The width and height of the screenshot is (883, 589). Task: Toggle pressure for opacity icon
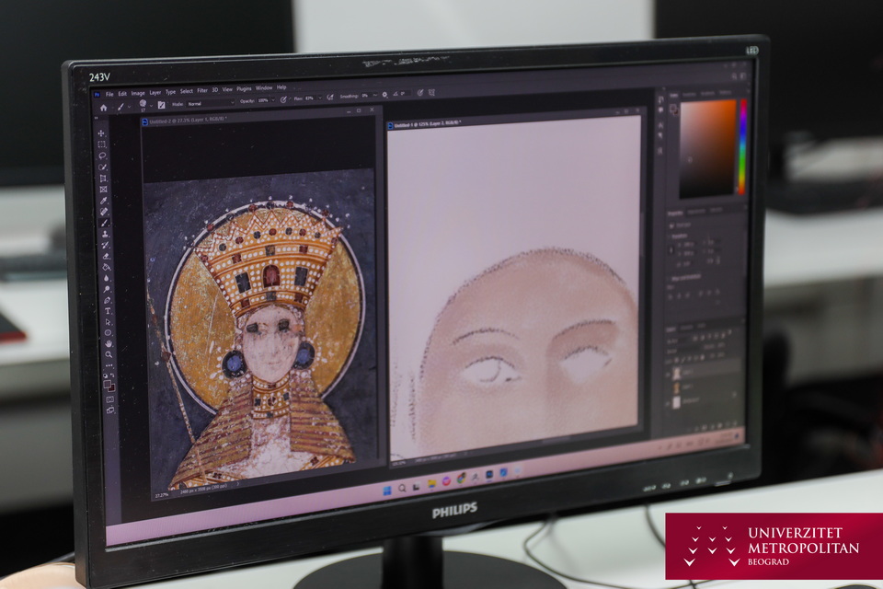[x=283, y=98]
